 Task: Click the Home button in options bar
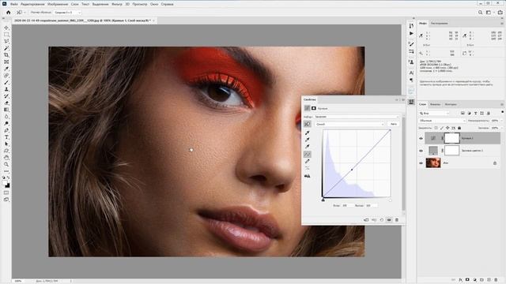tap(9, 13)
